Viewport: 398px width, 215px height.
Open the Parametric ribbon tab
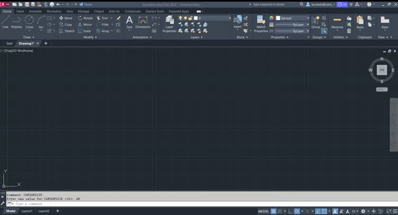tap(54, 11)
